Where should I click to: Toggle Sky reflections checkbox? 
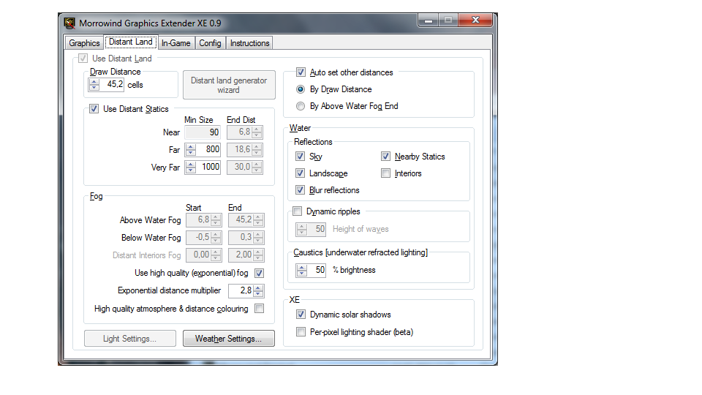coord(301,157)
